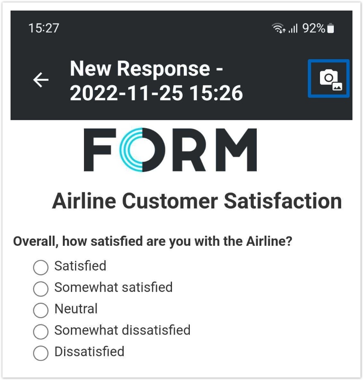
Task: Open the camera photo attachment icon
Action: 329,78
